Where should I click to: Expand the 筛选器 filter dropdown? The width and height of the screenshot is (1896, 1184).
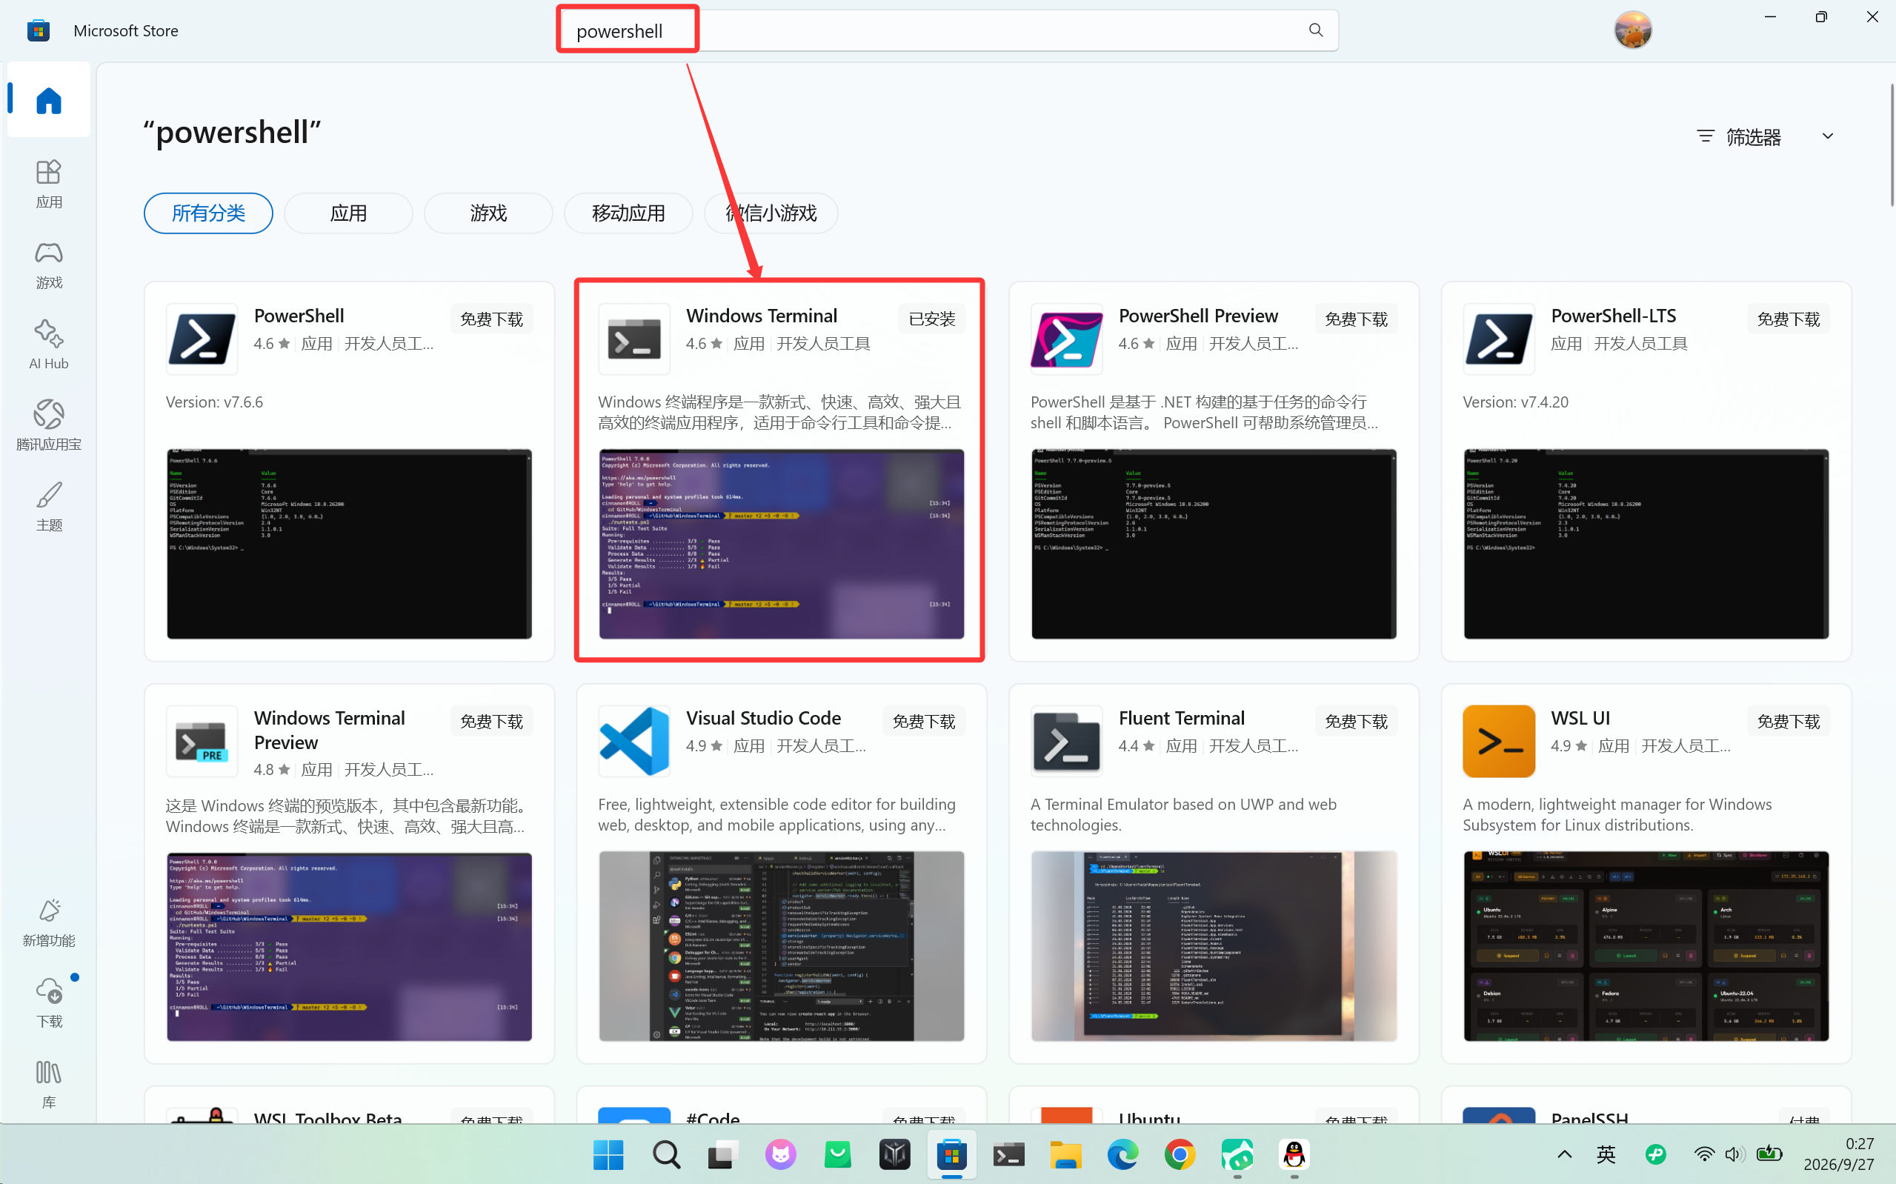1766,136
